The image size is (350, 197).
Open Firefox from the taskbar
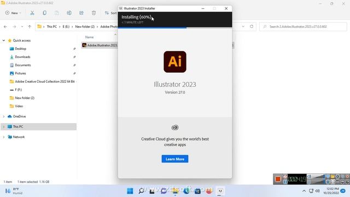pyautogui.click(x=209, y=191)
